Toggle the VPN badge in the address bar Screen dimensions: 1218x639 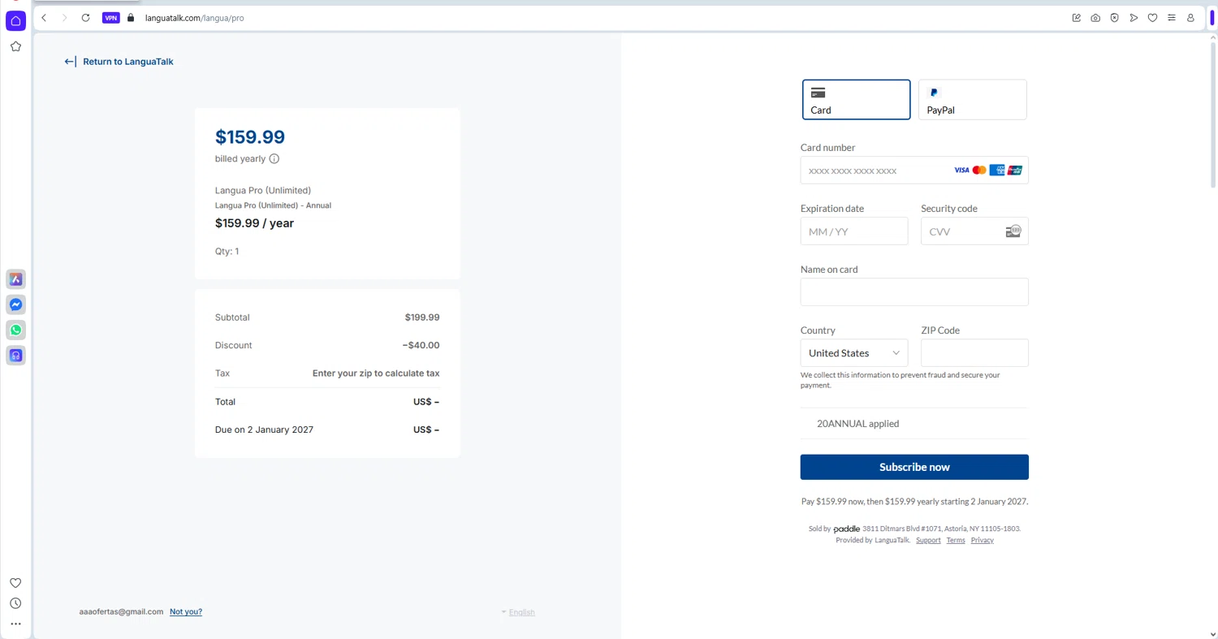111,18
